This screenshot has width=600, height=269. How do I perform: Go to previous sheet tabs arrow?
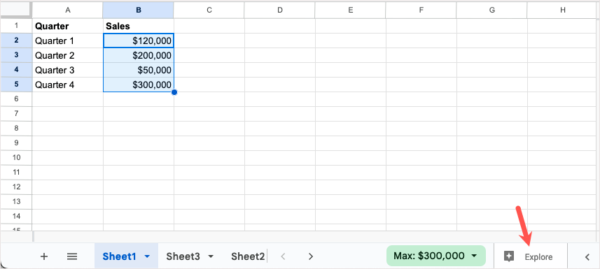(283, 256)
